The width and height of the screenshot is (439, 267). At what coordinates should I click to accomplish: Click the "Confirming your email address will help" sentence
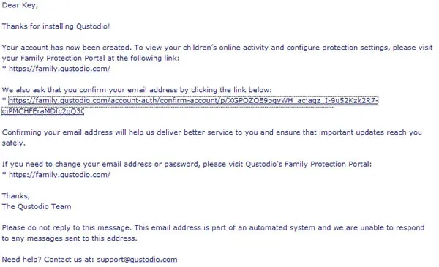coord(212,132)
